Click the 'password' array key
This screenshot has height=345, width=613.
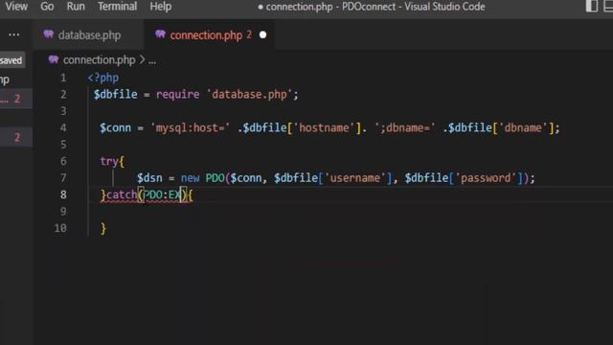(486, 178)
